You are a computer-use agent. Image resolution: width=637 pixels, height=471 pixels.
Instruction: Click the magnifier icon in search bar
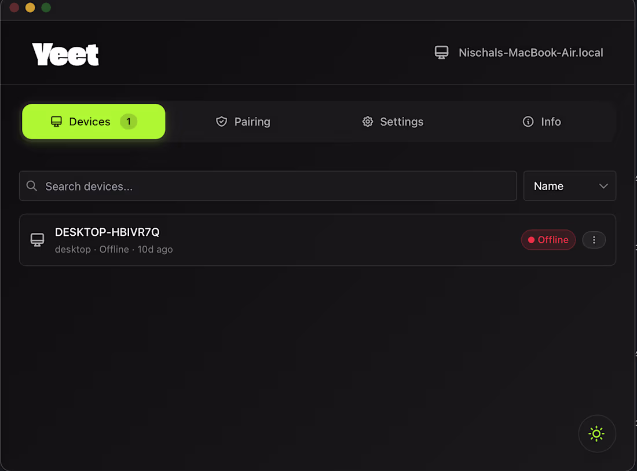32,186
